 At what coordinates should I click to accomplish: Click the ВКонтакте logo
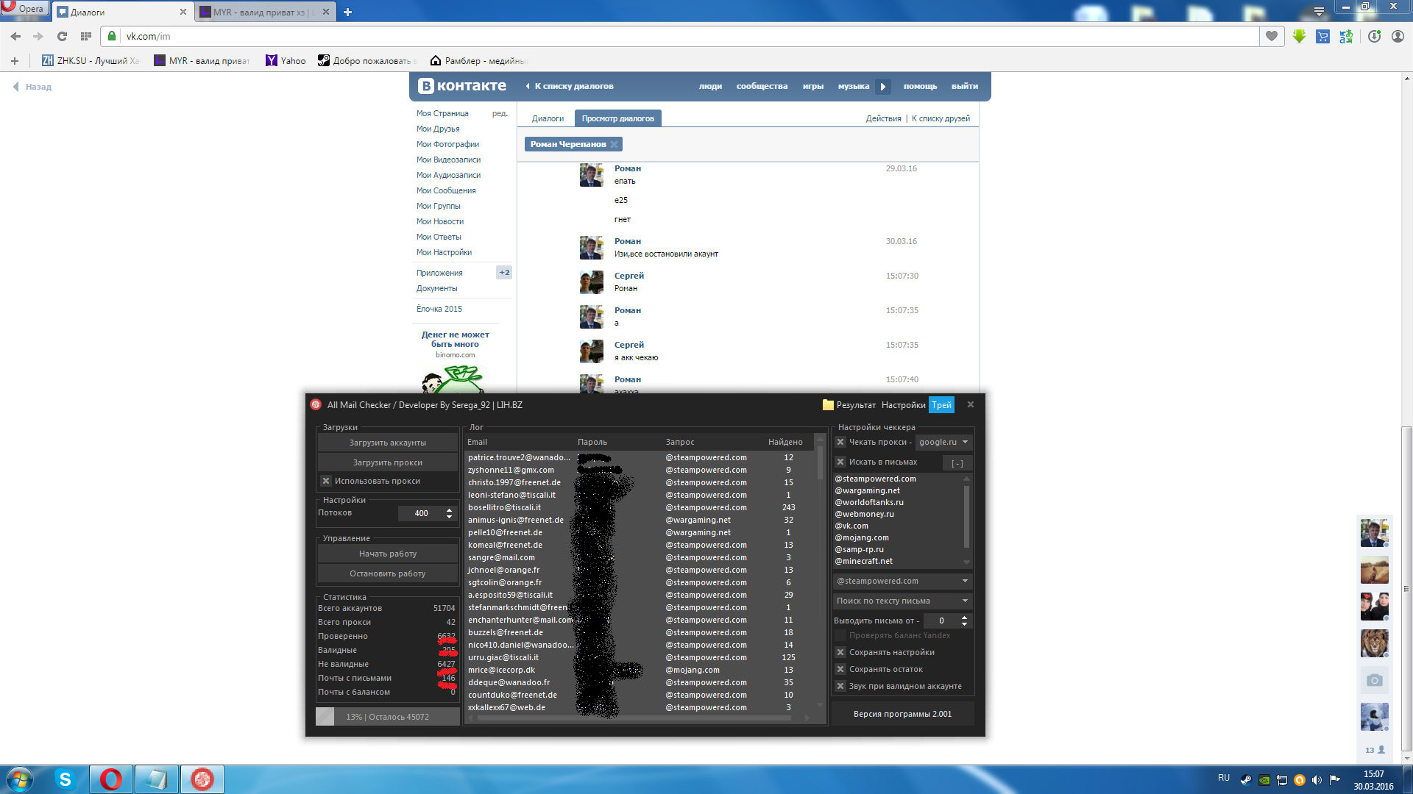pyautogui.click(x=462, y=86)
